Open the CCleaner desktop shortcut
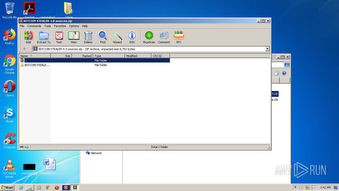 point(10,141)
